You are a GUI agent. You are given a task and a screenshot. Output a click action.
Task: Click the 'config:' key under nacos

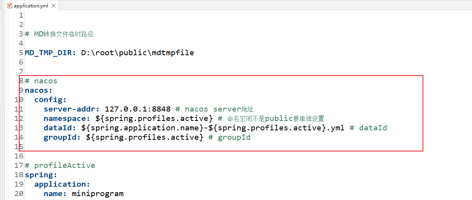pos(50,100)
